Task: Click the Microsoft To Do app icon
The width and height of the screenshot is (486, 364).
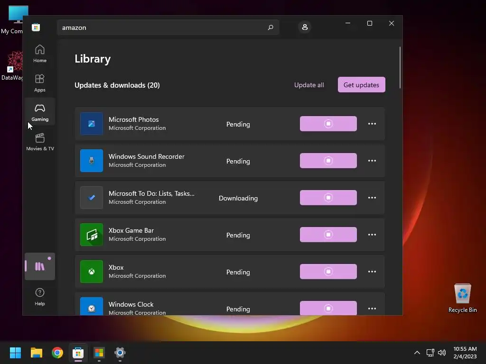Action: (x=92, y=198)
